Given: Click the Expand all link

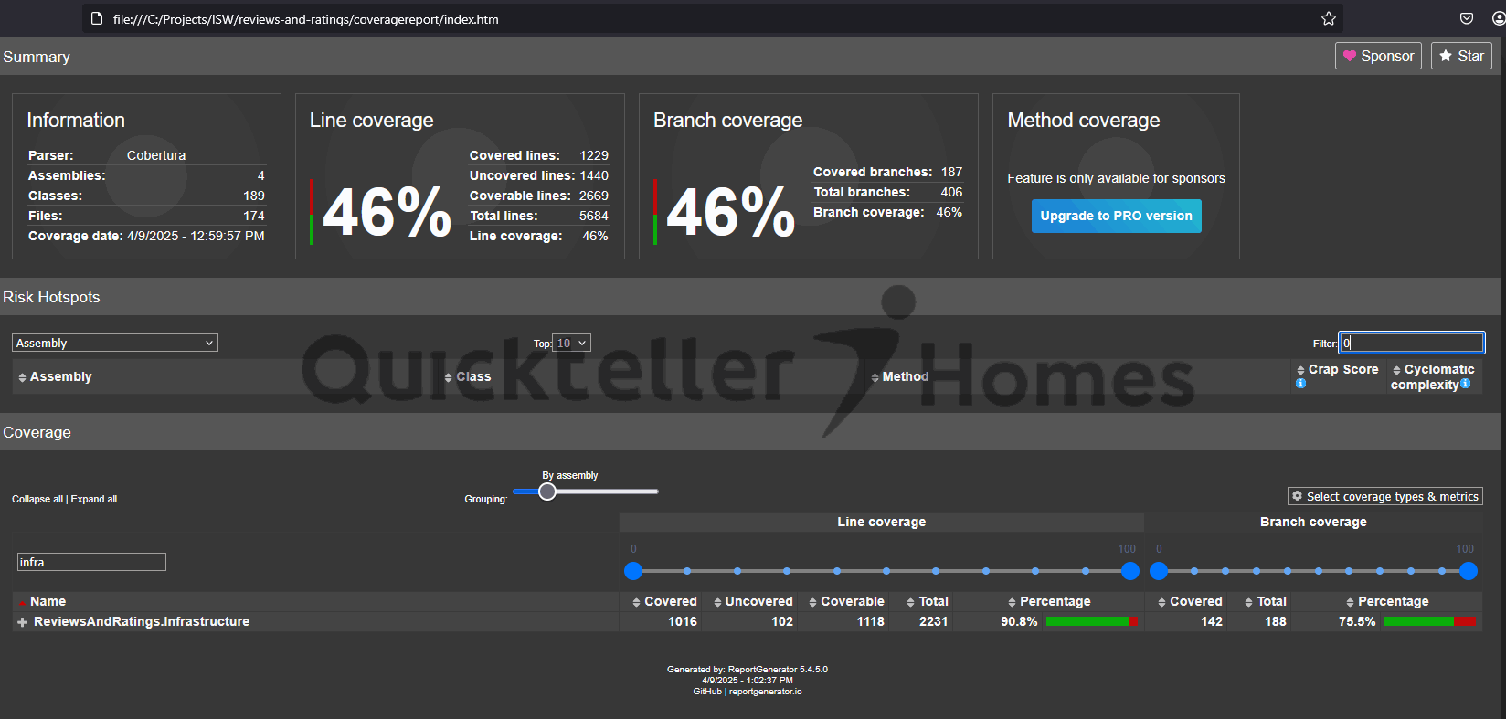Looking at the screenshot, I should [94, 499].
